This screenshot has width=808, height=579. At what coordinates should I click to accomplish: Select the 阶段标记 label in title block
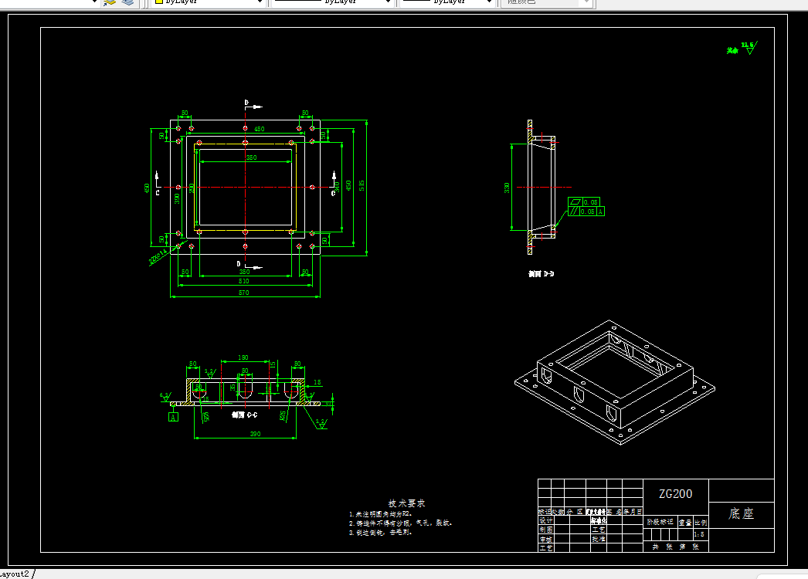click(x=660, y=522)
